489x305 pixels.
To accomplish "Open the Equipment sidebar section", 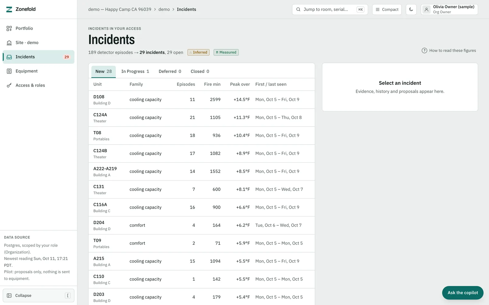I will click(39, 71).
